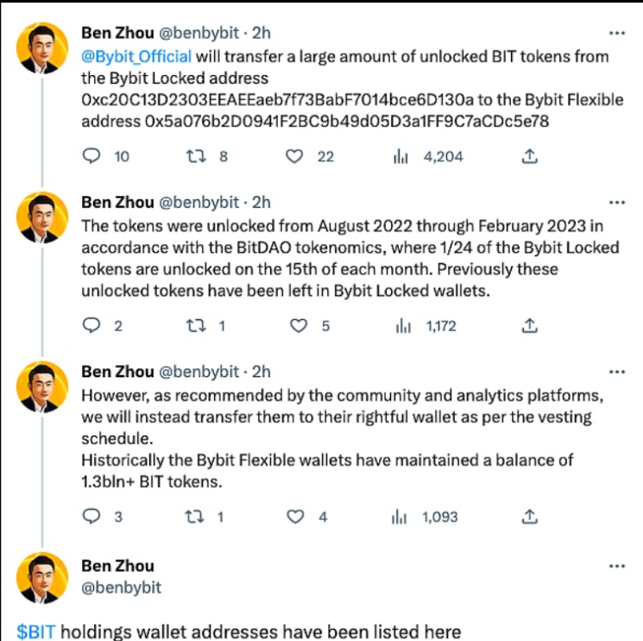Like the BitDAO tokenomics tweet with 5 likes

(299, 326)
